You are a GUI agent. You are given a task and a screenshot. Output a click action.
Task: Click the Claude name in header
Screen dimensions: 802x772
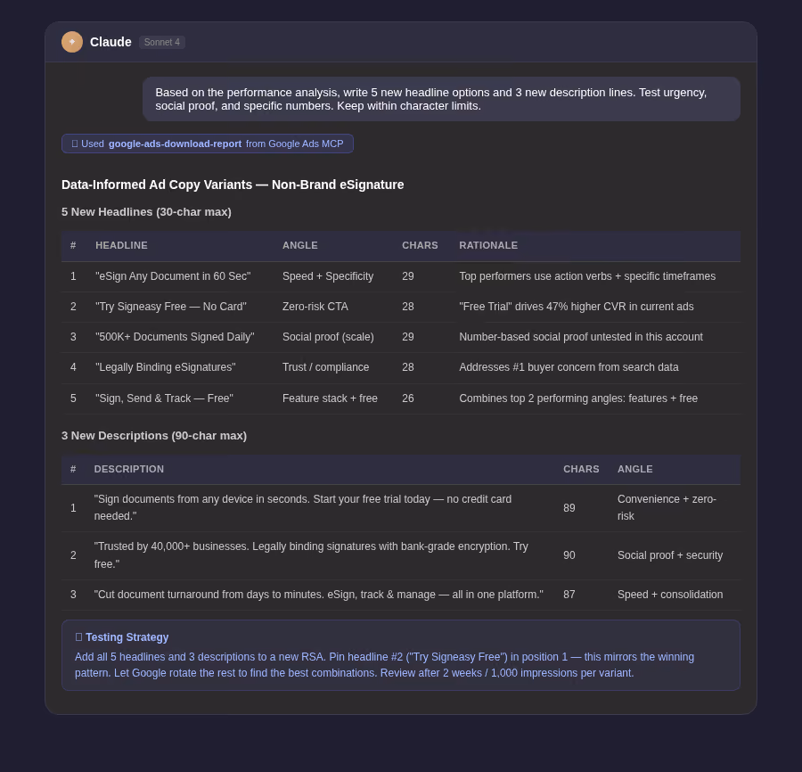click(110, 42)
